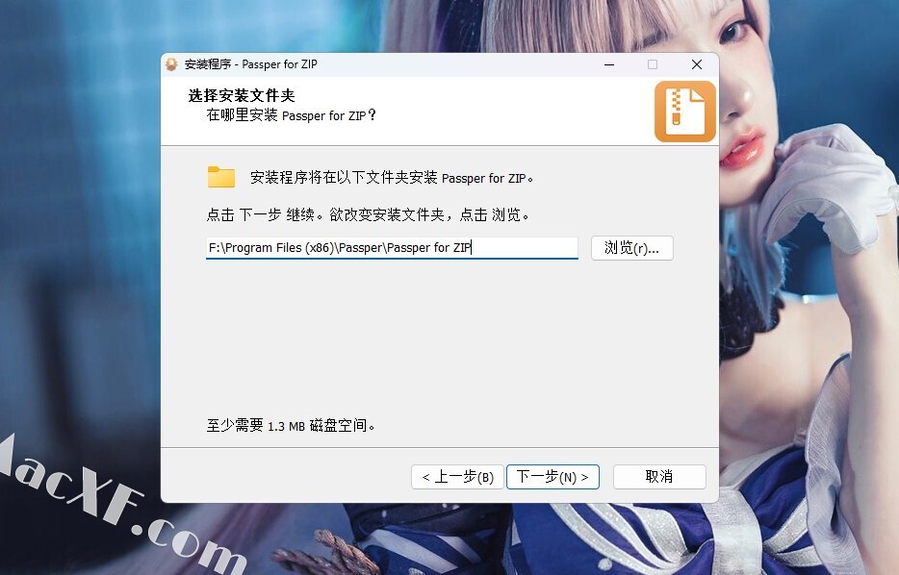The width and height of the screenshot is (899, 575).
Task: Open the 浏览(r)... browse button
Action: [x=631, y=248]
